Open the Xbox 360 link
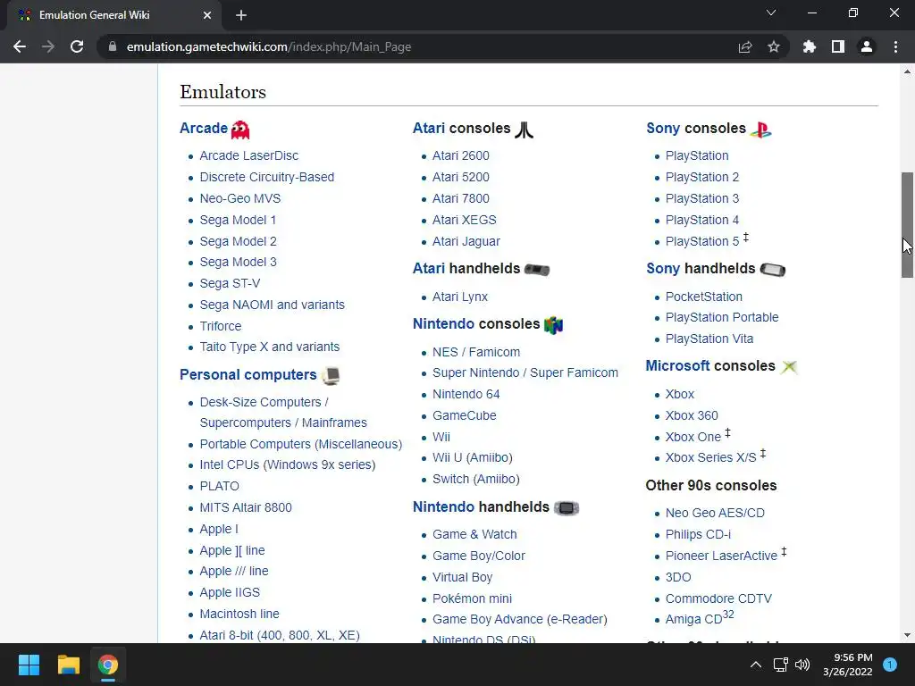Image resolution: width=915 pixels, height=686 pixels. [692, 415]
